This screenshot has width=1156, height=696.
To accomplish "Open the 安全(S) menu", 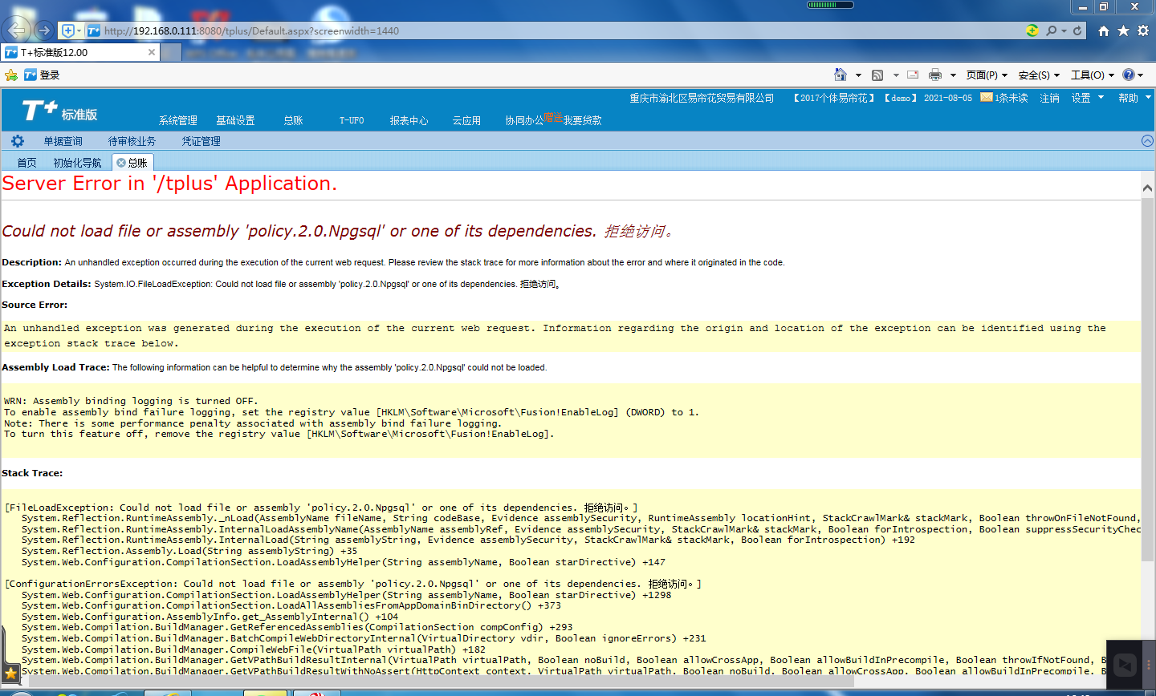I will pos(1039,75).
